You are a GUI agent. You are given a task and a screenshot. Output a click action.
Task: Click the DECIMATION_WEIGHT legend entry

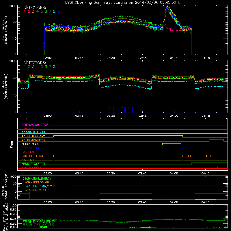(37, 182)
